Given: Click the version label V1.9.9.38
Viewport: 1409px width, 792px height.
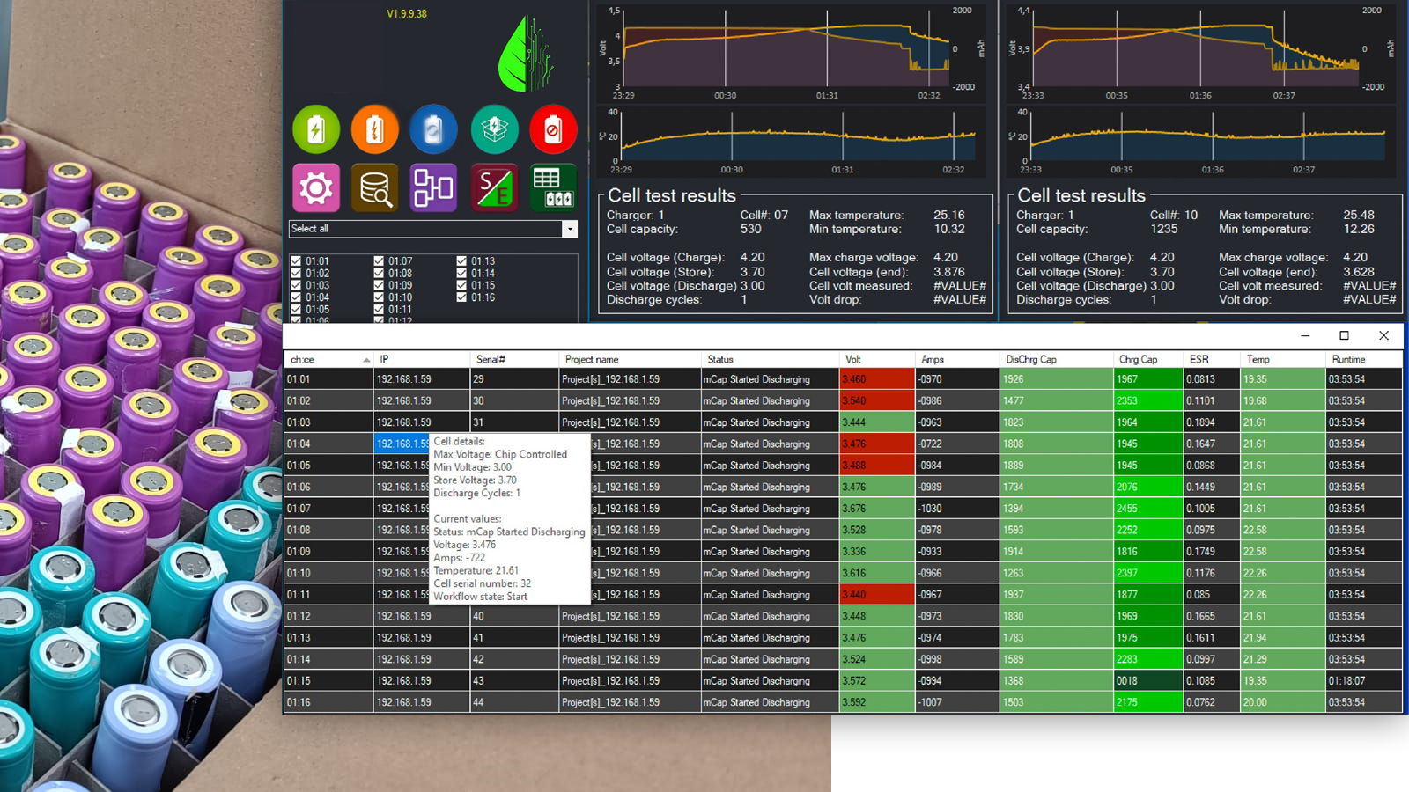Looking at the screenshot, I should point(407,14).
